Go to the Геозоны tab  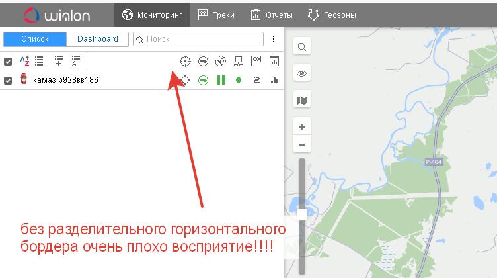[x=332, y=14]
